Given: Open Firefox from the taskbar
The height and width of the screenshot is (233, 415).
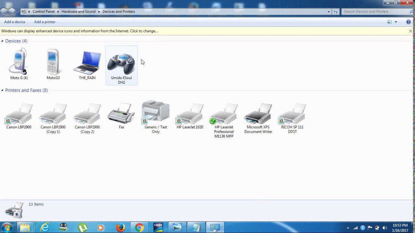Looking at the screenshot, I should [120, 227].
